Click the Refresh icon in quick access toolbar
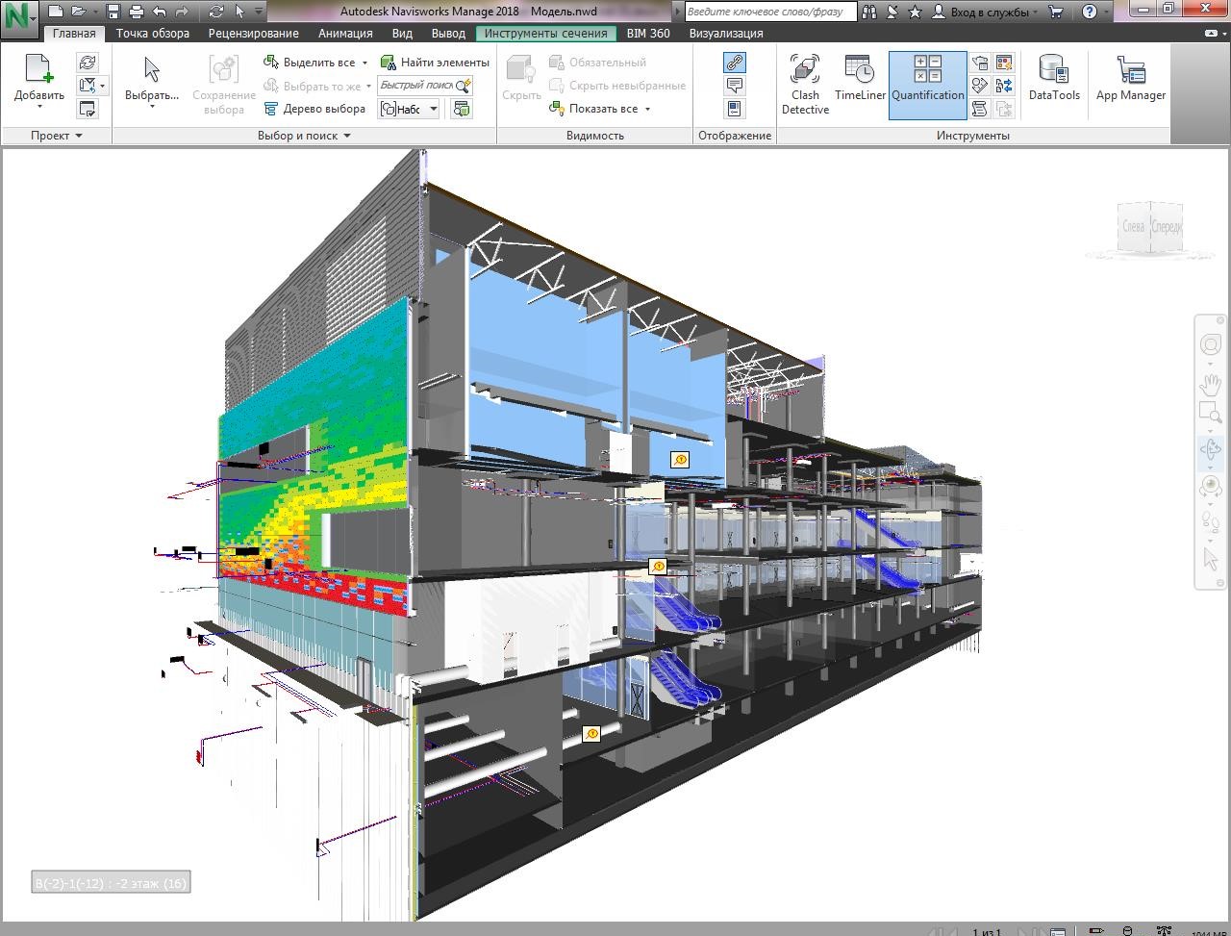1231x936 pixels. (x=216, y=13)
